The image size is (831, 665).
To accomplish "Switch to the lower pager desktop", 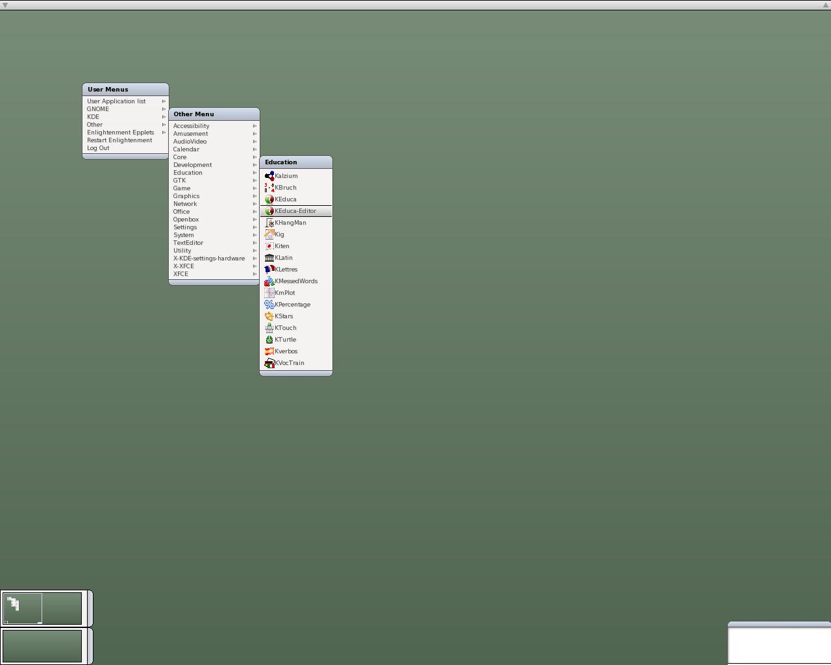I will [x=42, y=646].
